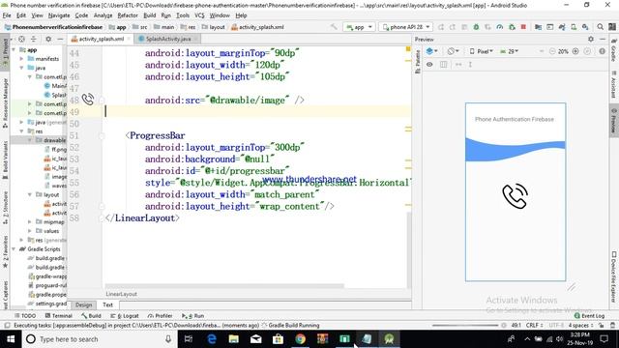The height and width of the screenshot is (348, 619).
Task: Open the API 29 version dropdown in Preview
Action: [x=510, y=51]
